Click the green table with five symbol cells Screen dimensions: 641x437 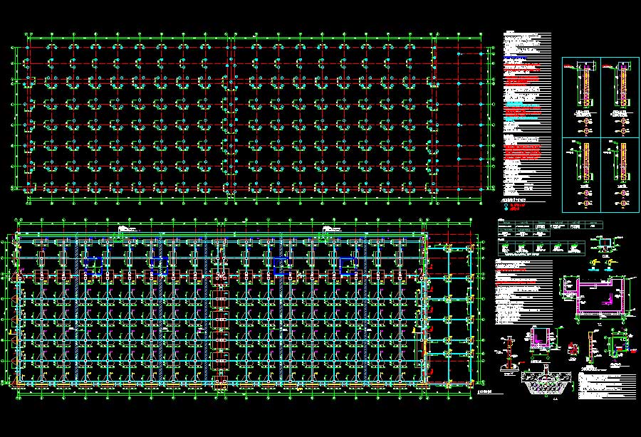pos(541,248)
